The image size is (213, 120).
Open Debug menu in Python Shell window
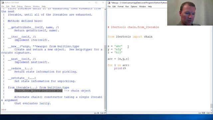pos(20,6)
